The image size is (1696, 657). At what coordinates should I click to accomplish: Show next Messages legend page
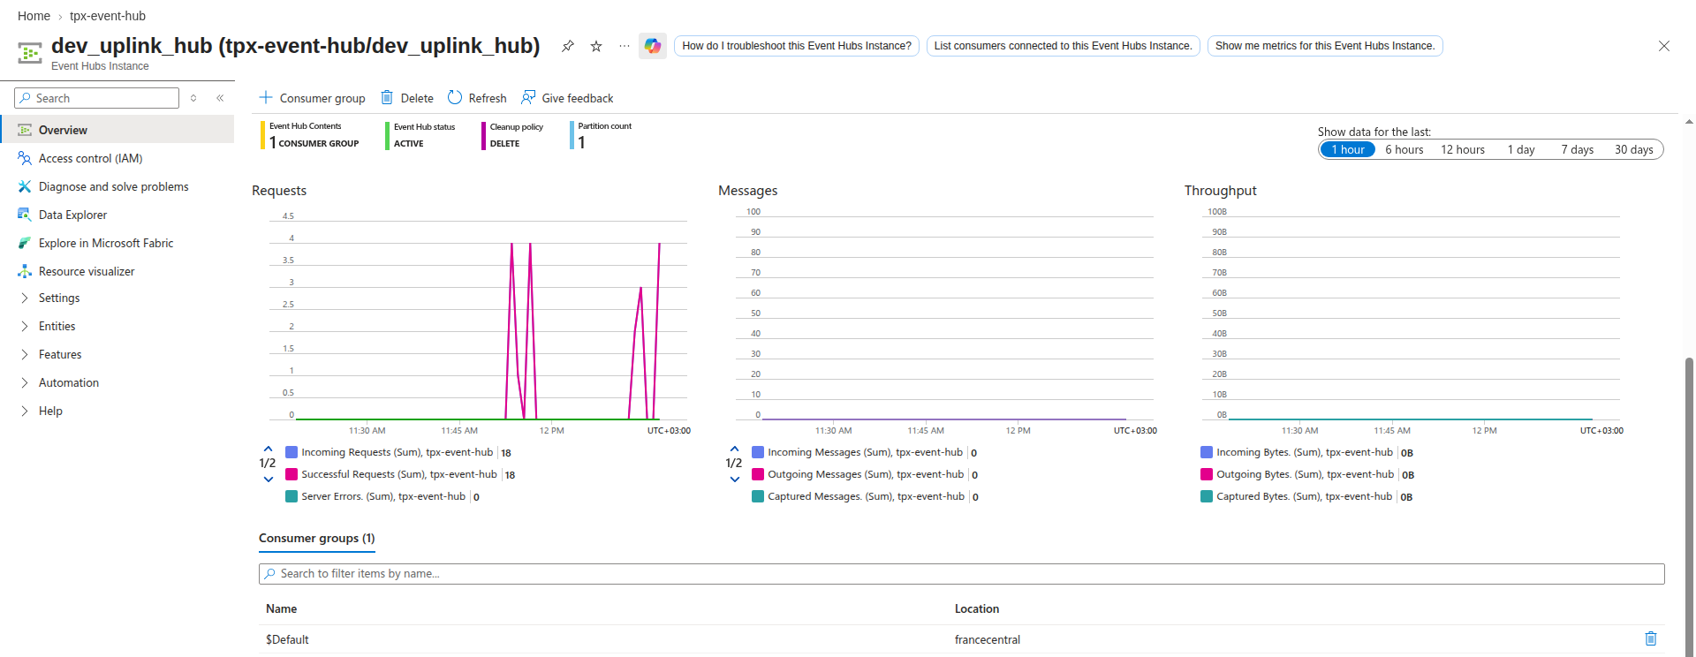pyautogui.click(x=734, y=480)
